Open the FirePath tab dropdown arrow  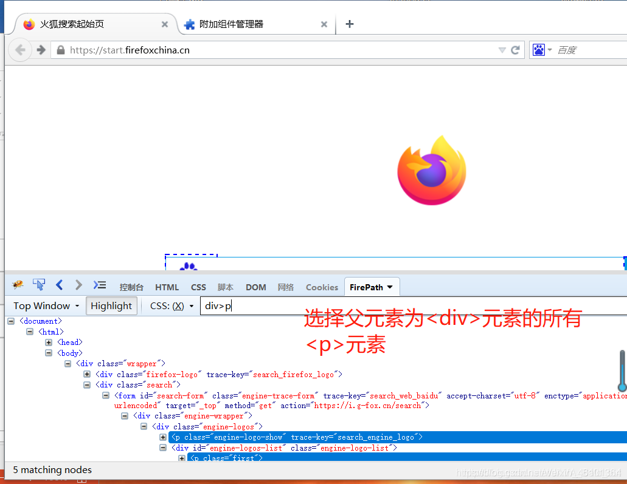390,287
